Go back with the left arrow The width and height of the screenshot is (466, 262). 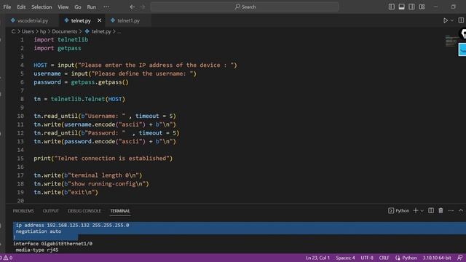pos(133,7)
